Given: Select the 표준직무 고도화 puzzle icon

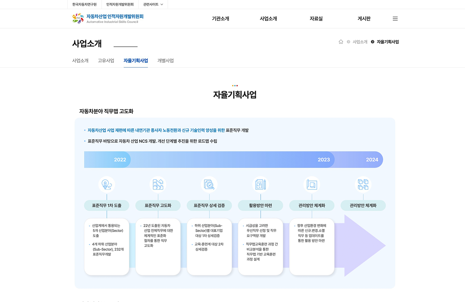Looking at the screenshot, I should coord(158,185).
